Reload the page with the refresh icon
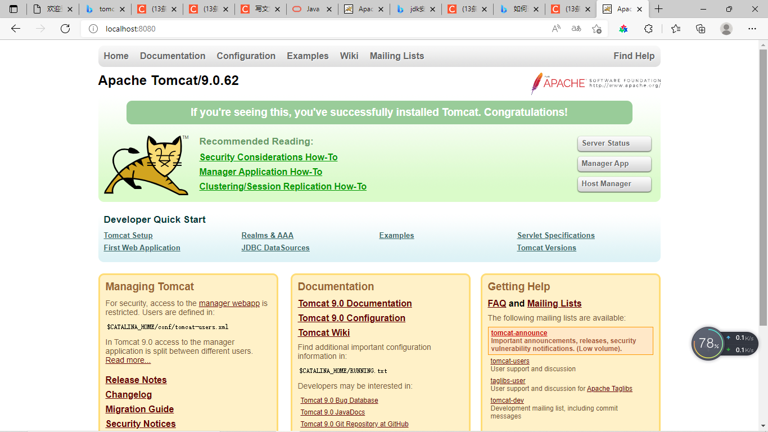Screen dimensions: 768x432 tap(65, 29)
